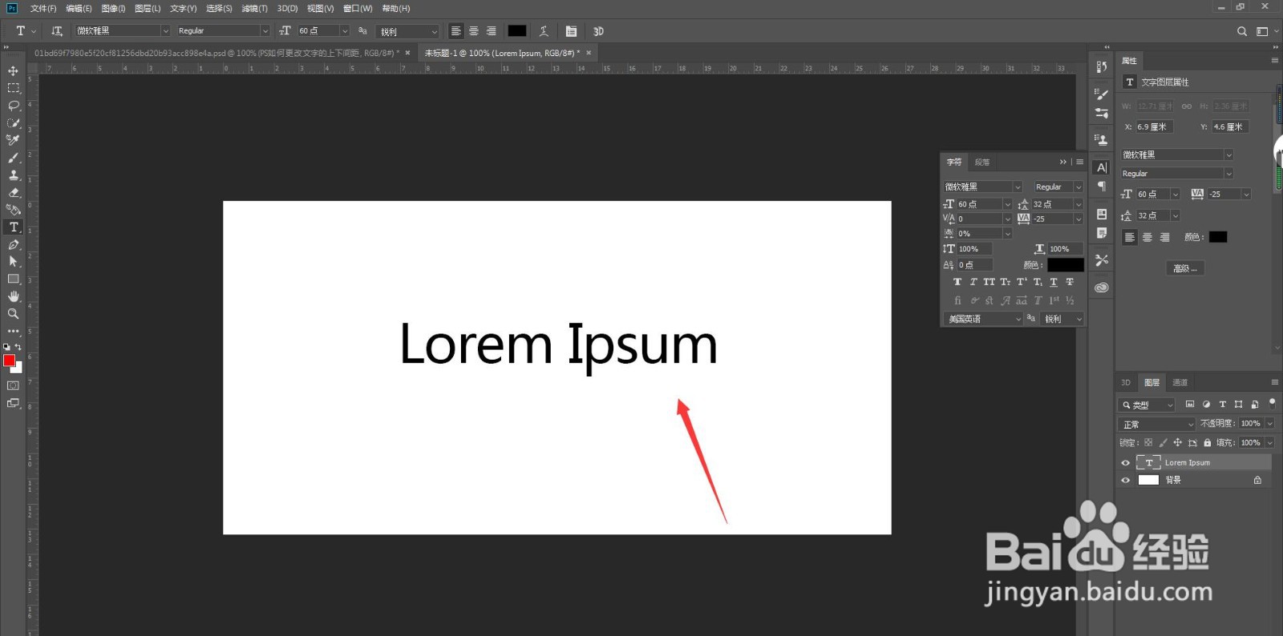Image resolution: width=1283 pixels, height=636 pixels.
Task: Select the Zoom tool
Action: click(x=13, y=314)
